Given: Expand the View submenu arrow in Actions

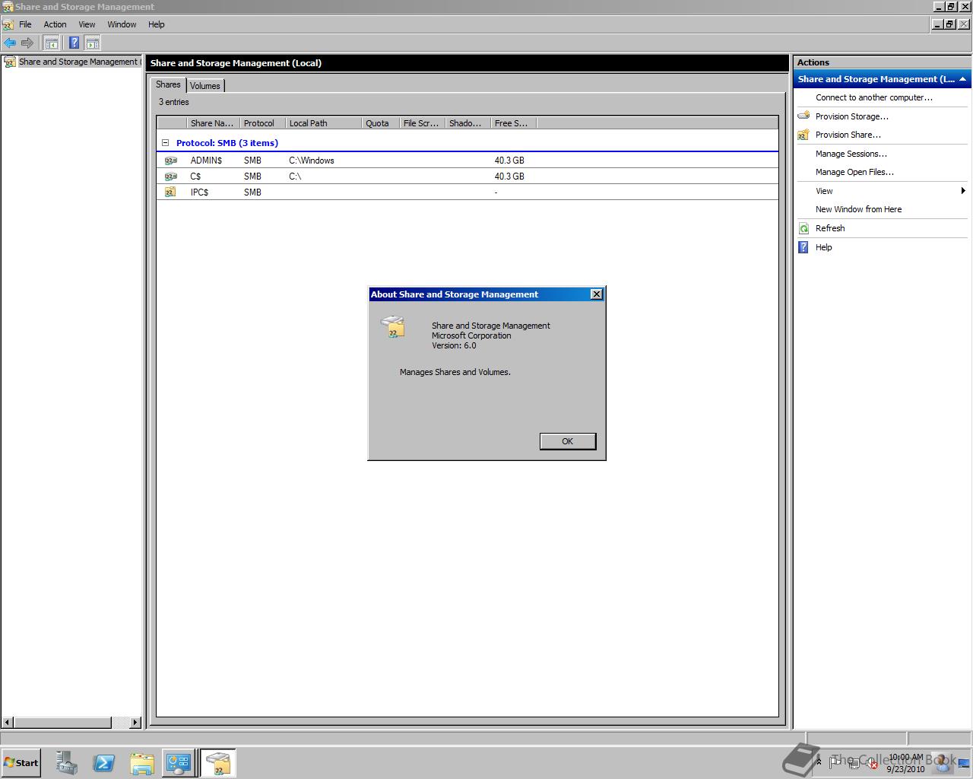Looking at the screenshot, I should point(963,191).
